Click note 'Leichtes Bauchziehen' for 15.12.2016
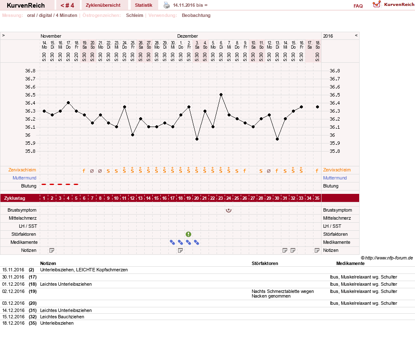415x345 pixels. coord(62,317)
